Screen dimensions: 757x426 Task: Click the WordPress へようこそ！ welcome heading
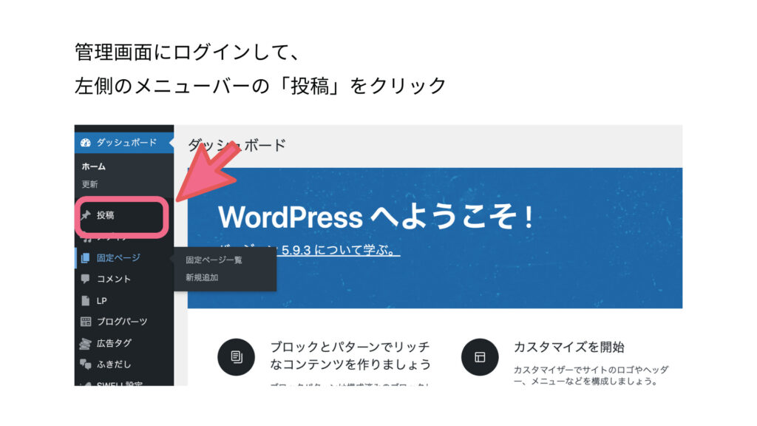(376, 217)
